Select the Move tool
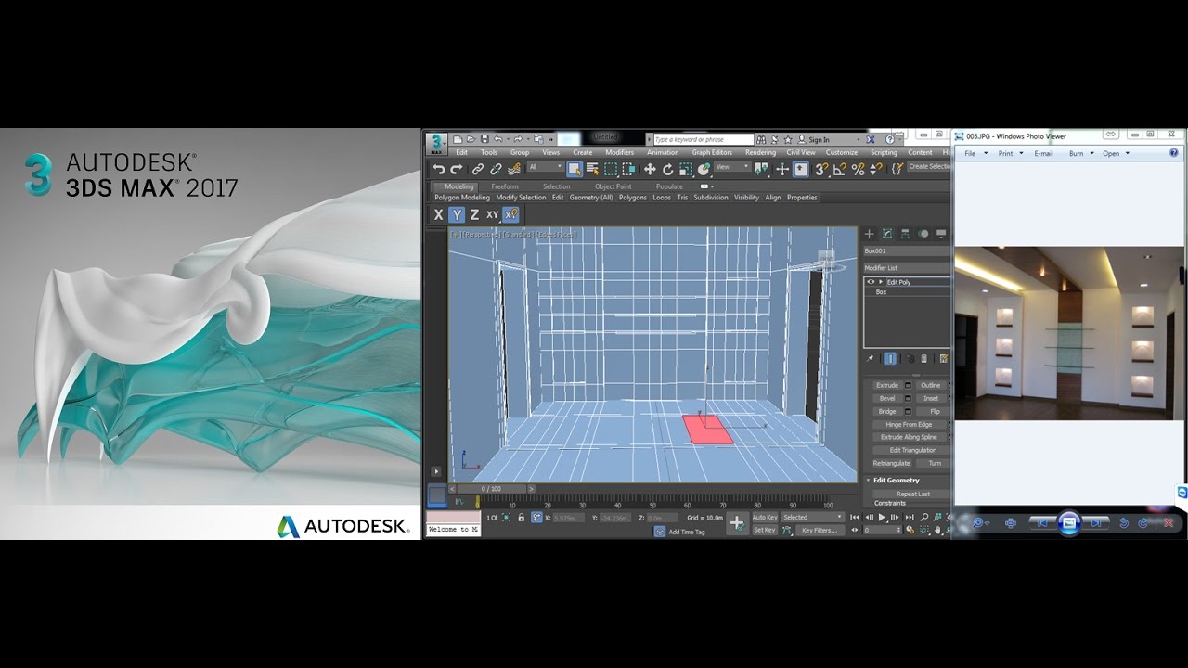 click(x=650, y=170)
